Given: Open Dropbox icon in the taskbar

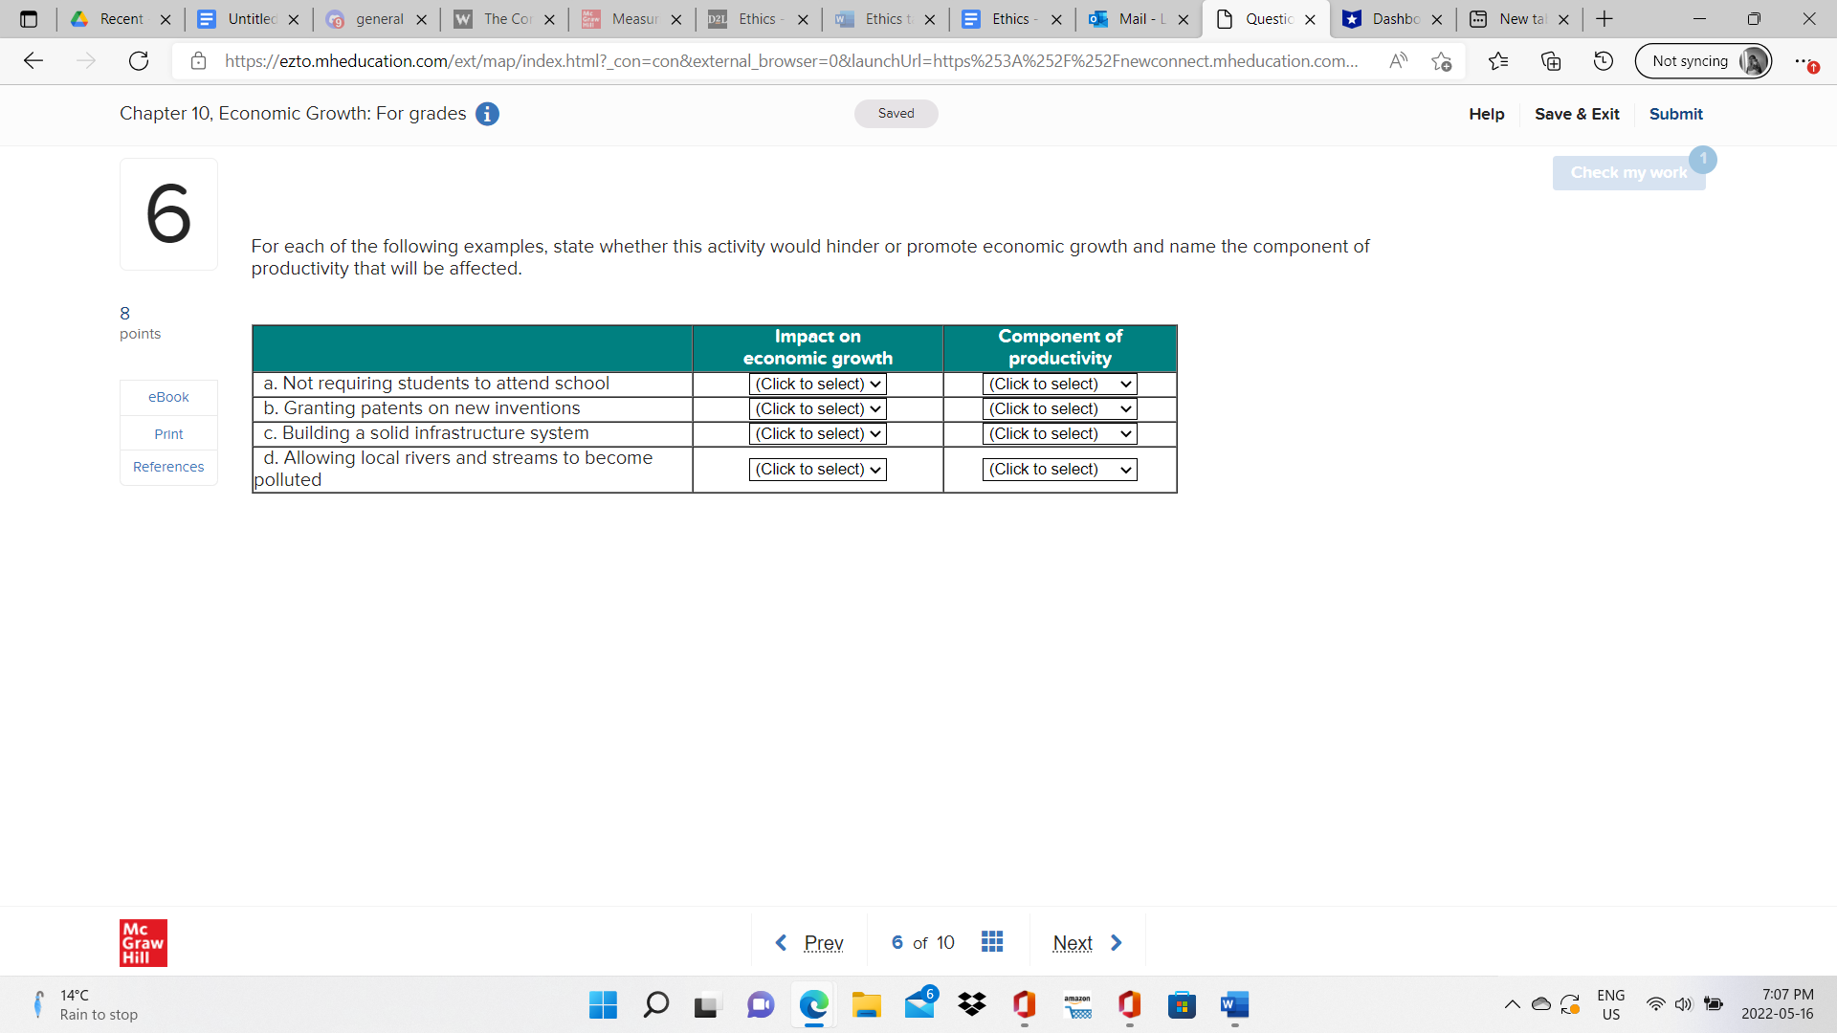Looking at the screenshot, I should pyautogui.click(x=972, y=1004).
